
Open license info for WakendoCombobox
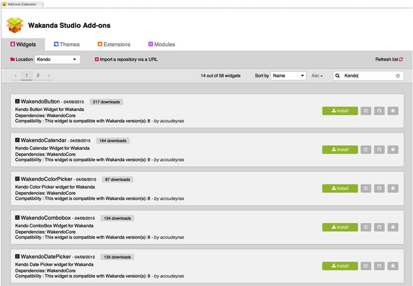[x=366, y=227]
